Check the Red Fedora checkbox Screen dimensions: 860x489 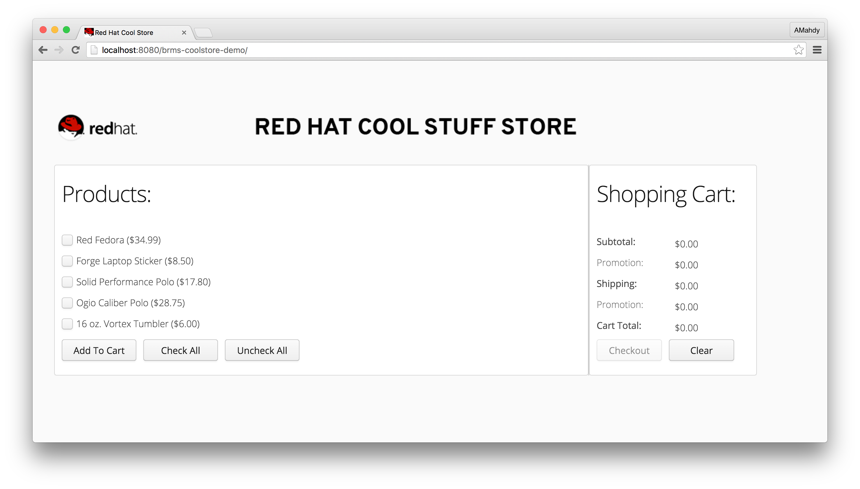tap(67, 240)
